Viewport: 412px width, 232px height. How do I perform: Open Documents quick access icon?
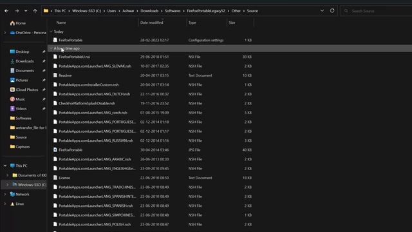[x=12, y=70]
